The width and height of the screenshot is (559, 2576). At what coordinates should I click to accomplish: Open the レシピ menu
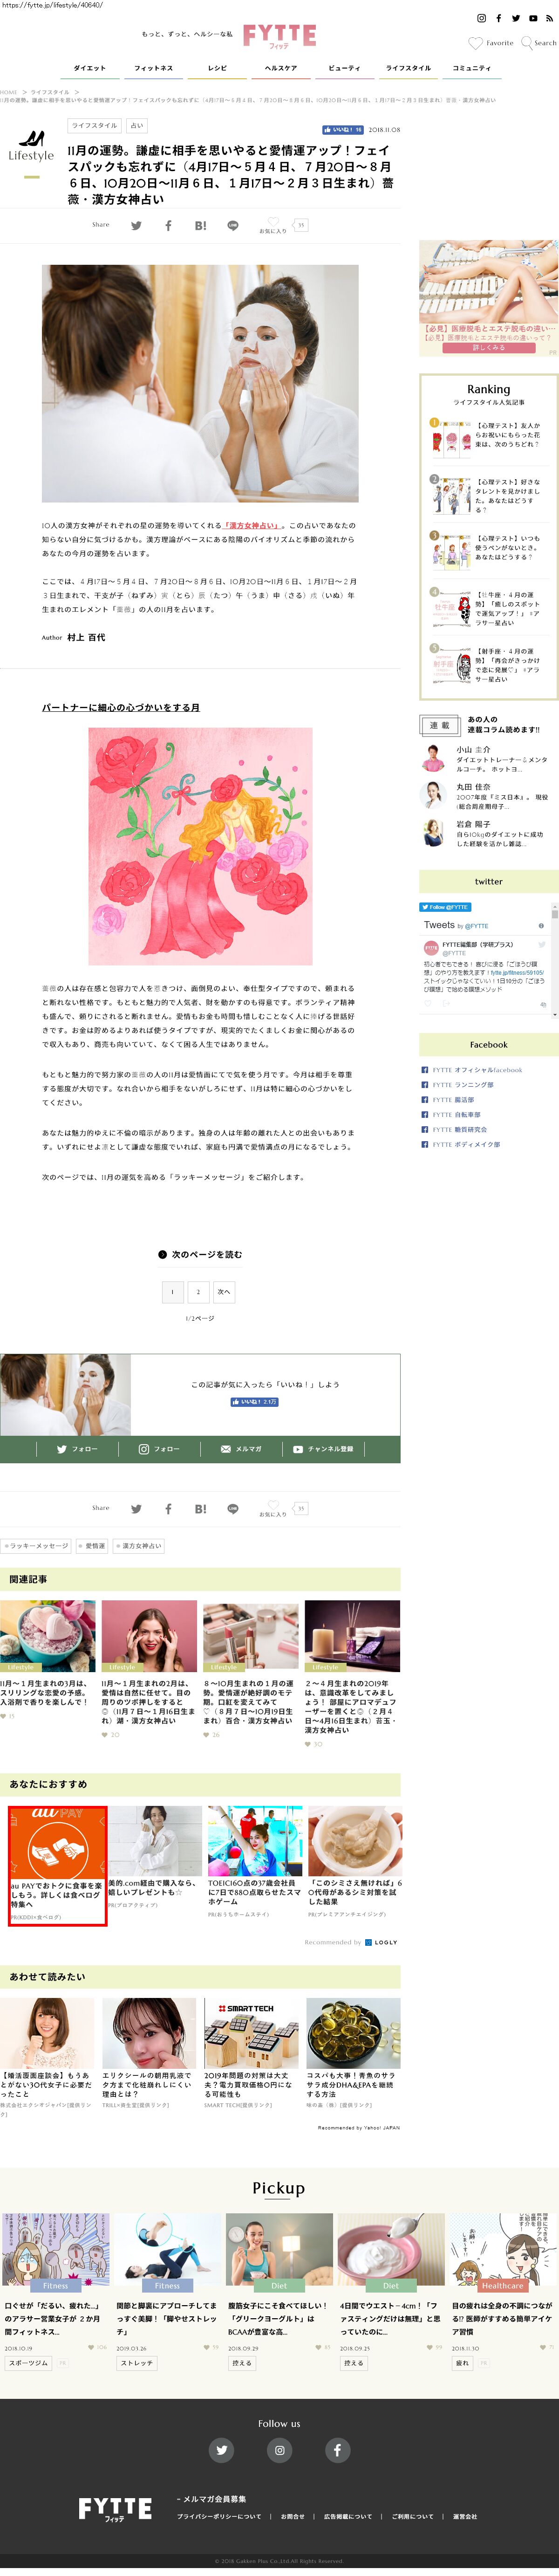[217, 68]
